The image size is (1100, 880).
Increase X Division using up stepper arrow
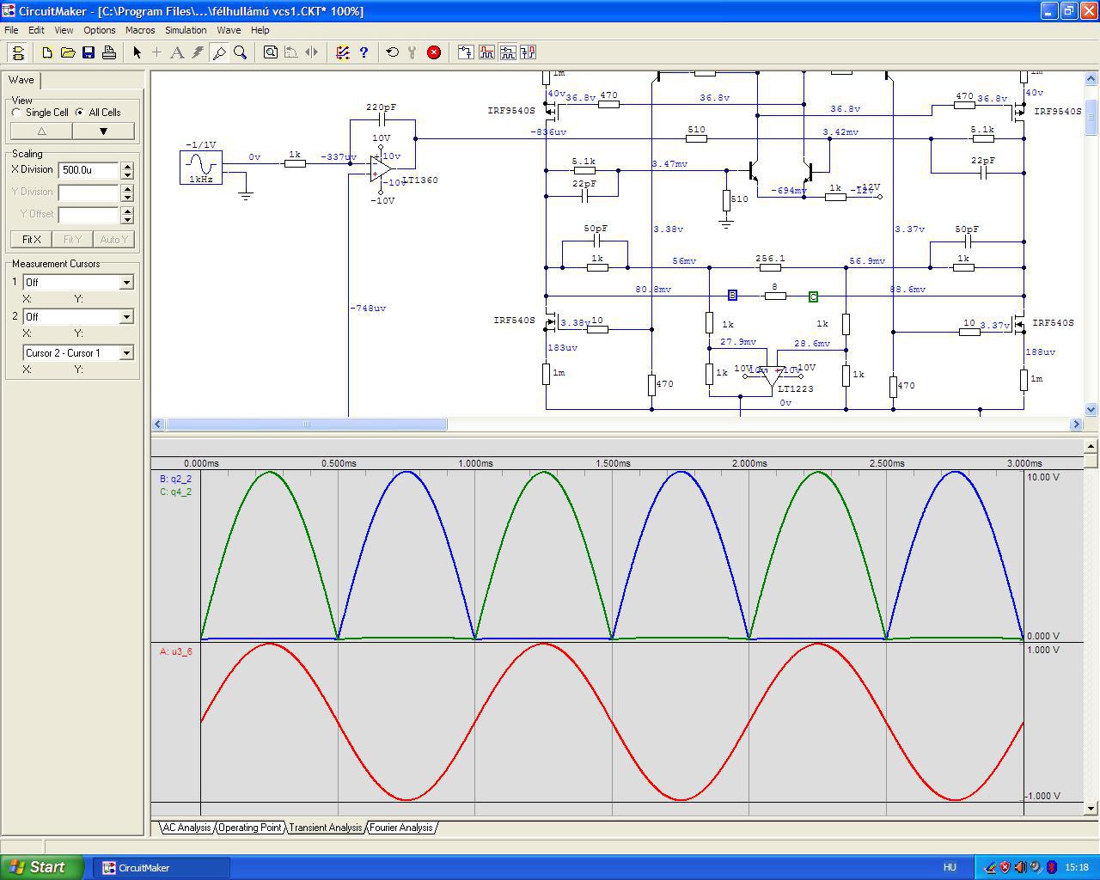click(x=127, y=166)
